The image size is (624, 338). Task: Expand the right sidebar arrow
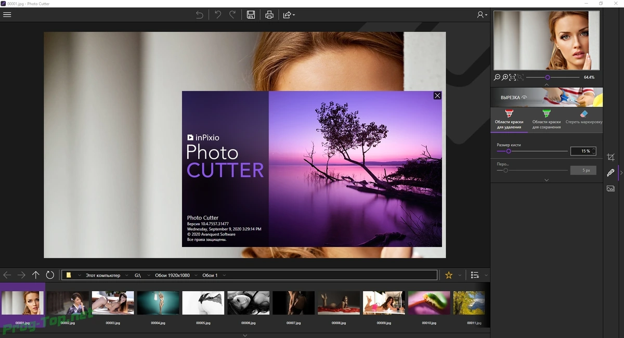tap(621, 173)
